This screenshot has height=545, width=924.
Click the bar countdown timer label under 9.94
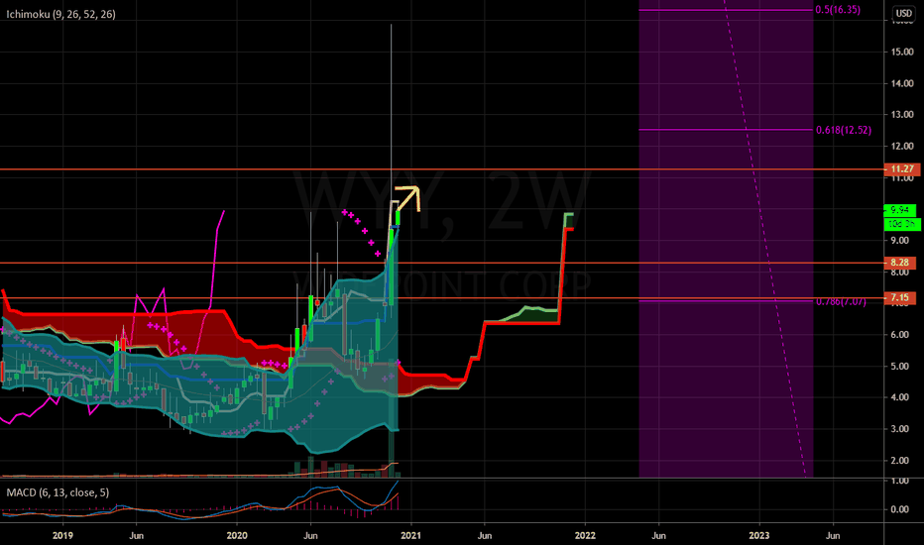click(902, 224)
